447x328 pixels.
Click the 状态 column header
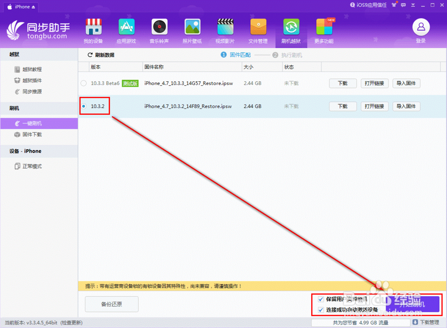click(x=302, y=67)
